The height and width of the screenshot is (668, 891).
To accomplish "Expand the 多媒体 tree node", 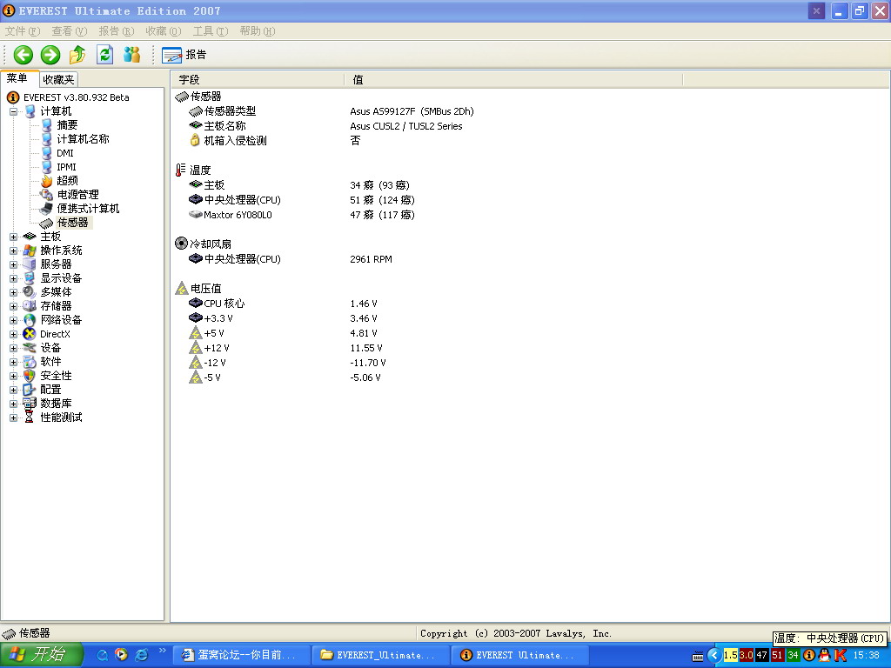I will (x=13, y=292).
